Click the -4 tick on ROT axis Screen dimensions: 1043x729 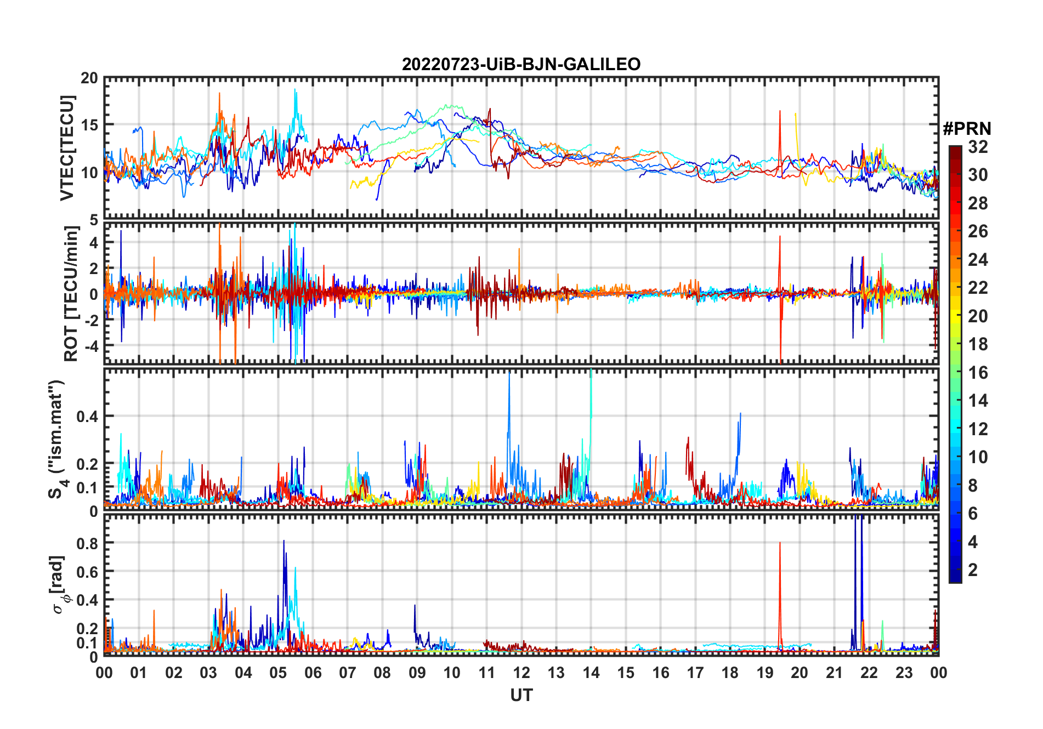point(91,346)
